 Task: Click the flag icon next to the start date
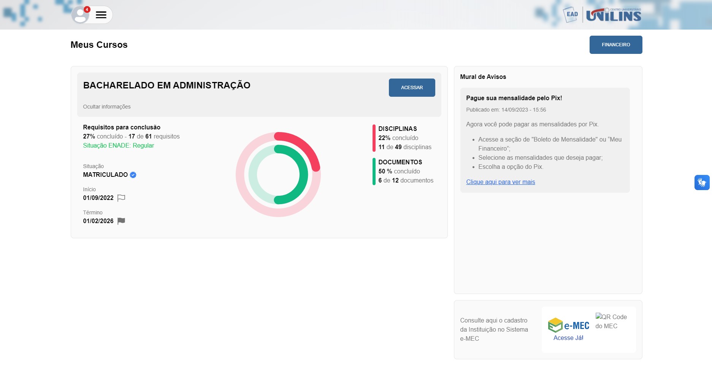click(x=121, y=198)
